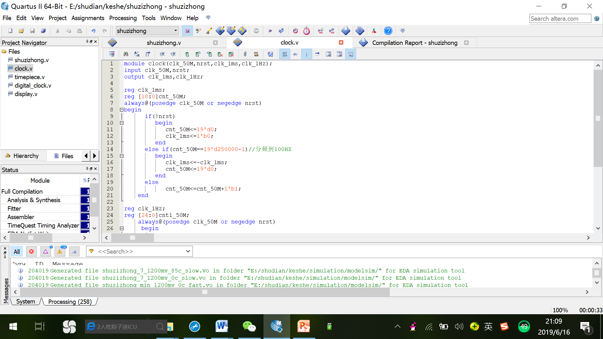Click the Search altera.com input field
603x339 pixels.
(x=560, y=19)
